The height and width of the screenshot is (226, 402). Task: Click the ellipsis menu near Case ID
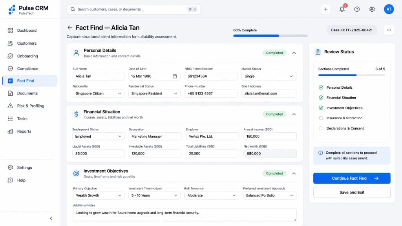389,29
